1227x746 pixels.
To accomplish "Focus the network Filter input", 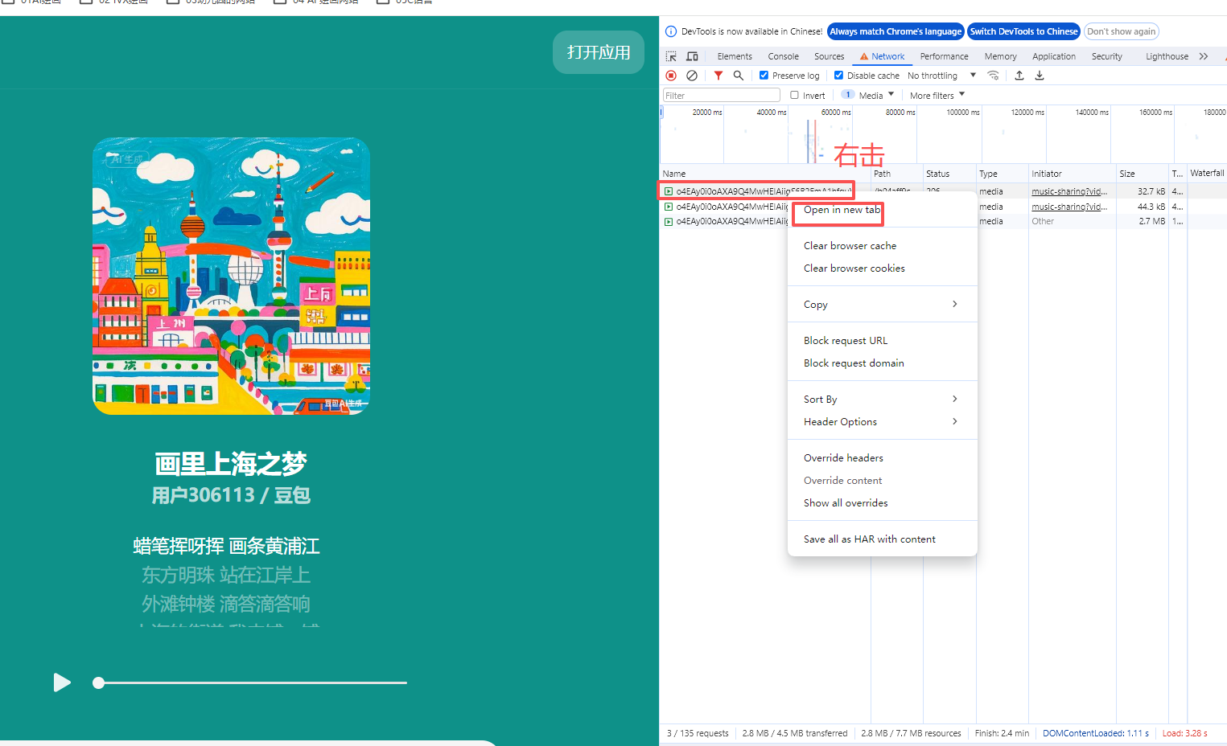I will point(721,95).
